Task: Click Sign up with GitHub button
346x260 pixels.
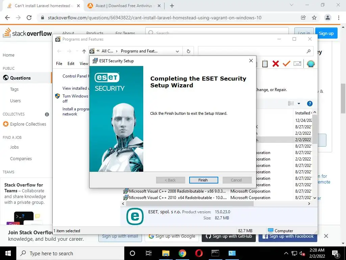Action: (x=229, y=237)
